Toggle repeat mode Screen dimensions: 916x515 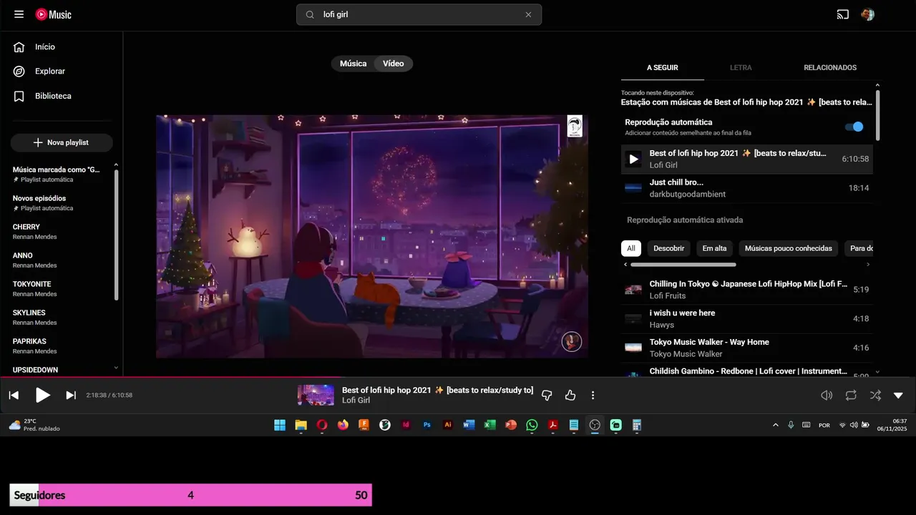click(851, 395)
